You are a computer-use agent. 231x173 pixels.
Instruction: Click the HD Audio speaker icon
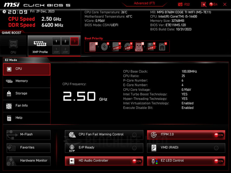point(72,161)
